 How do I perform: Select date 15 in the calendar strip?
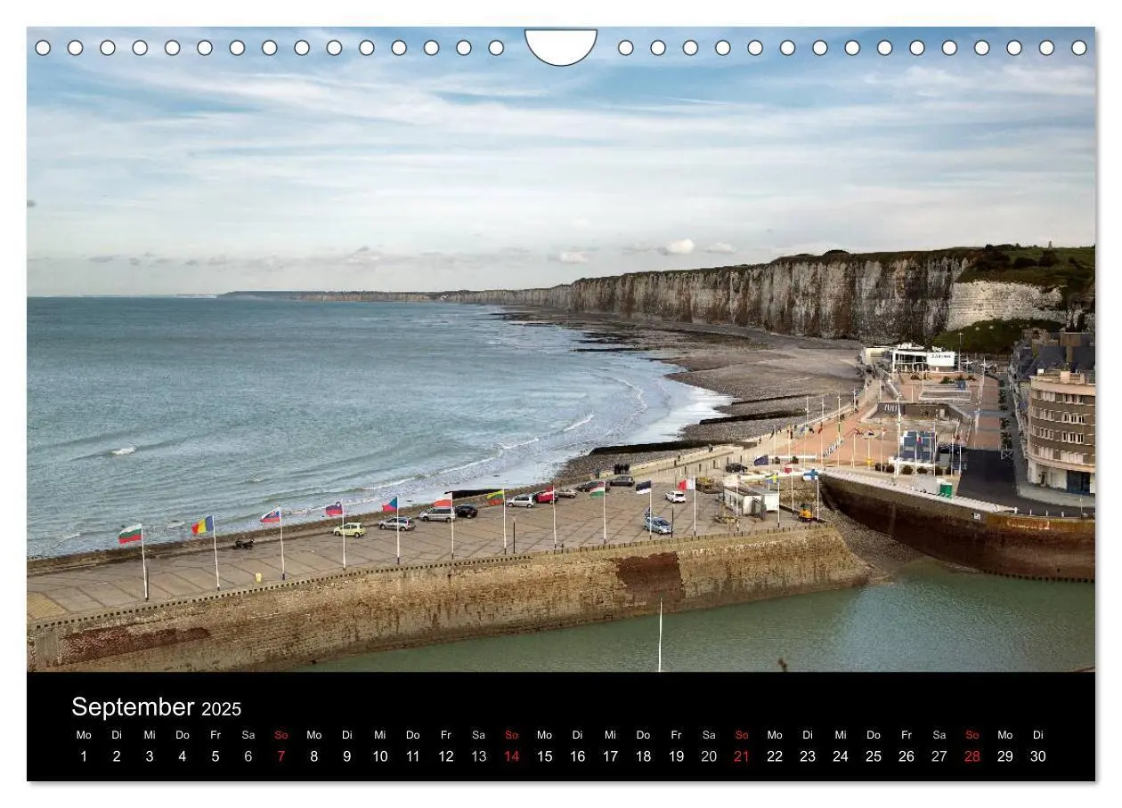545,756
